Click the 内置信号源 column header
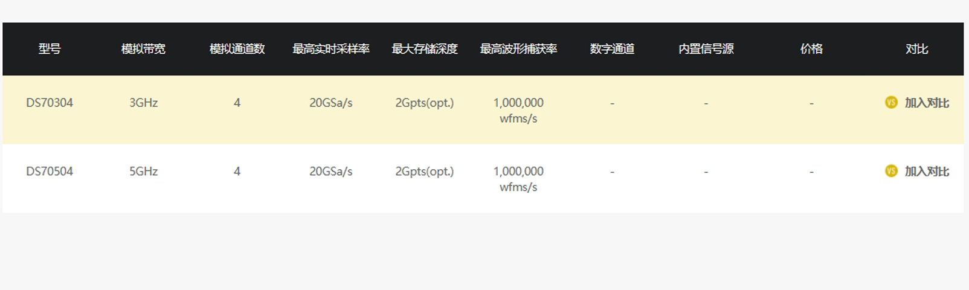 click(x=706, y=49)
